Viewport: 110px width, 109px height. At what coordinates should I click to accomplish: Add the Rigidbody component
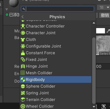(x=56, y=80)
